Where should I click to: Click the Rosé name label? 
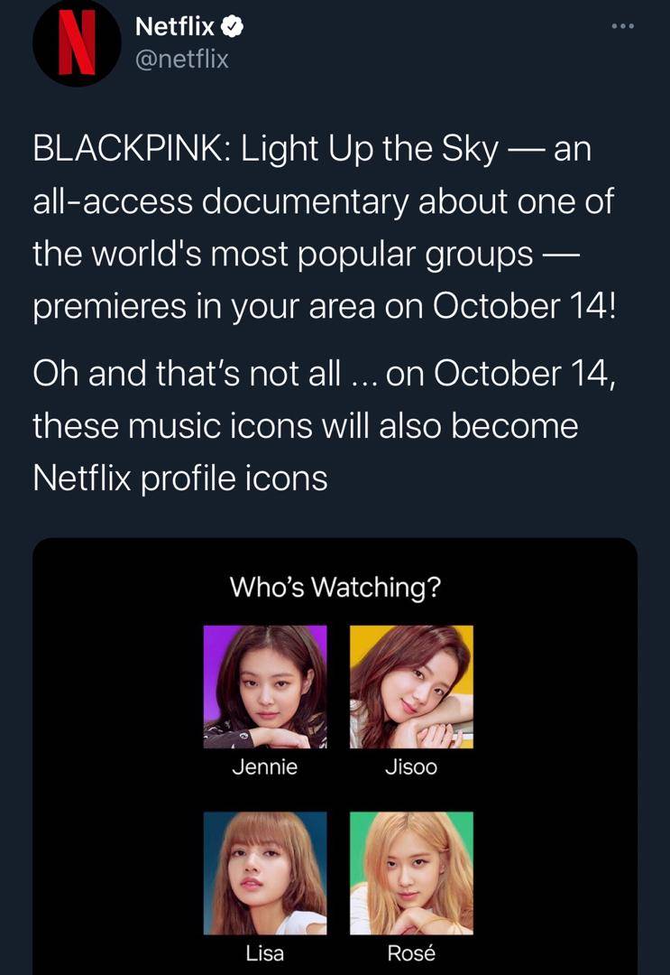coord(411,952)
